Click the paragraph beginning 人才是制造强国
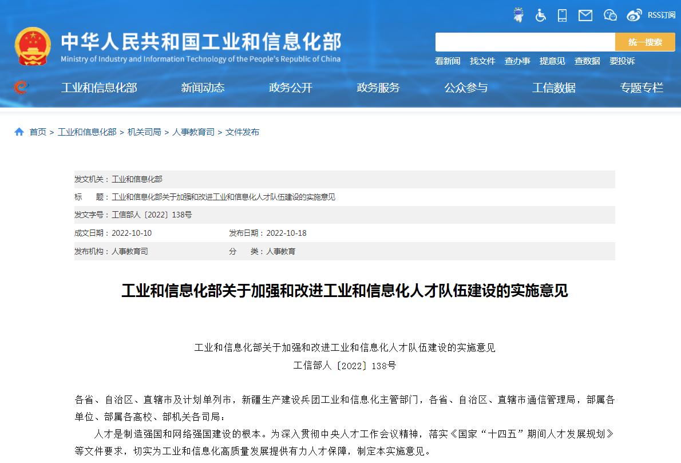The width and height of the screenshot is (681, 463). click(345, 442)
